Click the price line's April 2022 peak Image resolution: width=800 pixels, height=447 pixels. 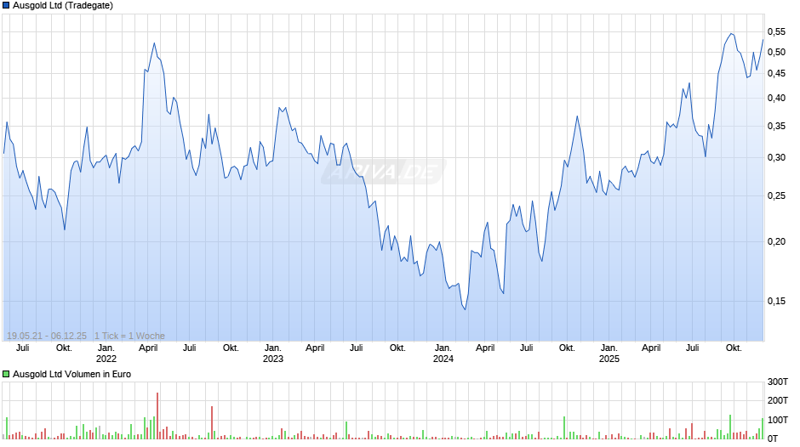coord(154,43)
